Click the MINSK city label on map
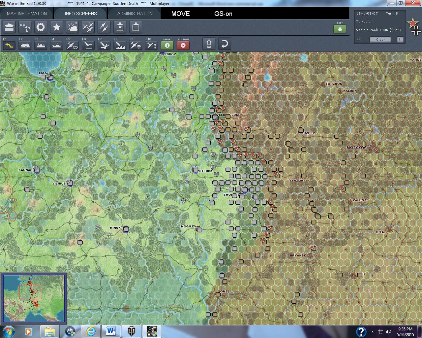The width and height of the screenshot is (422, 338). [x=115, y=228]
